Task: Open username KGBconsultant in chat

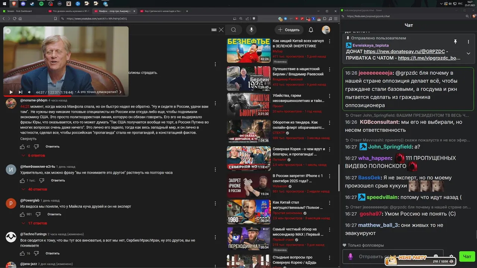Action: 379,122
